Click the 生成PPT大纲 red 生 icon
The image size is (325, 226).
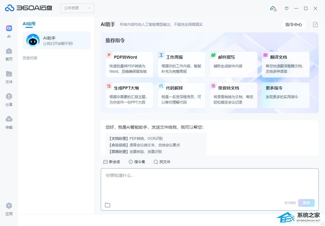click(109, 86)
